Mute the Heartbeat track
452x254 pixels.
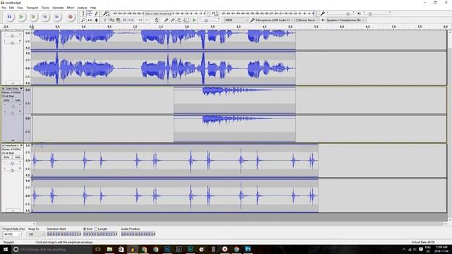click(6, 157)
